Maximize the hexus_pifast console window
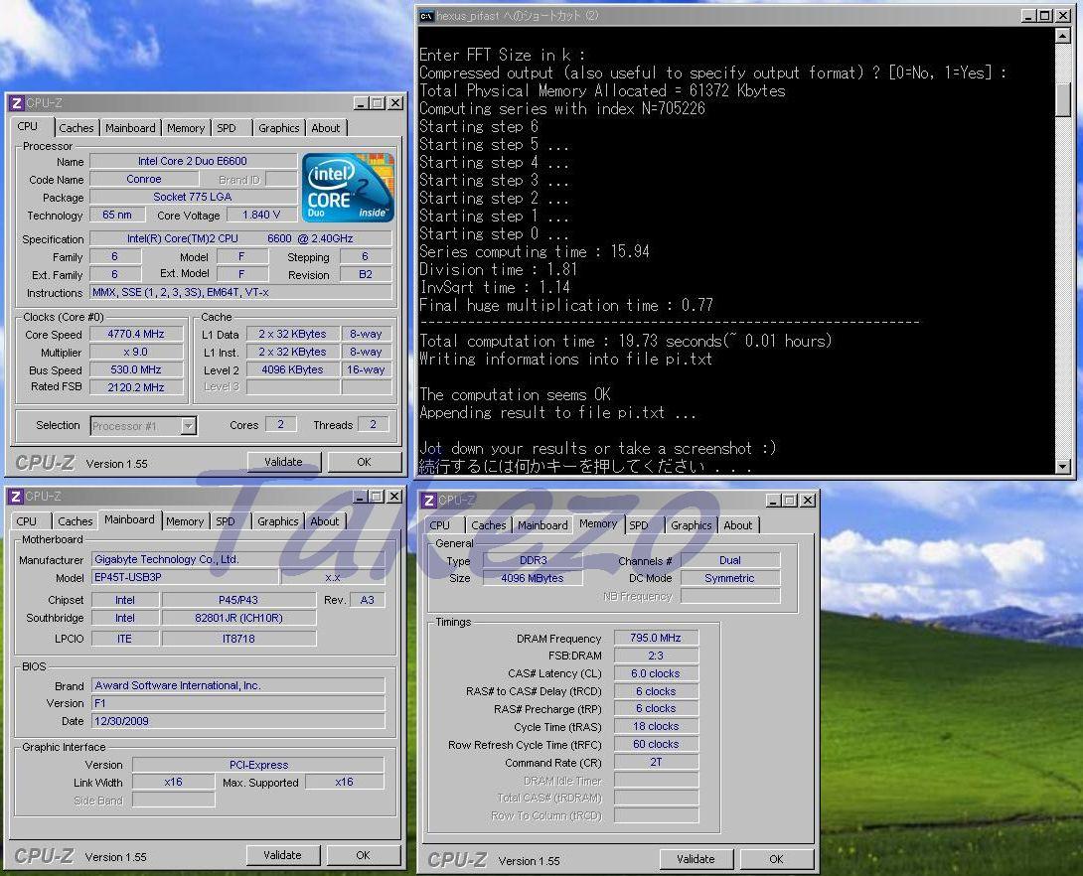Screen dimensions: 1083x876 (x=1045, y=15)
